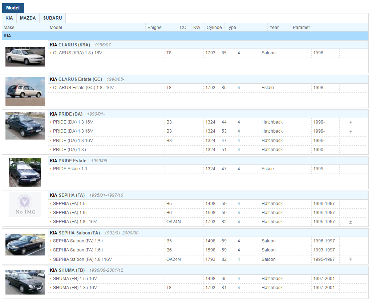Open the blue Model tab

pos(13,8)
